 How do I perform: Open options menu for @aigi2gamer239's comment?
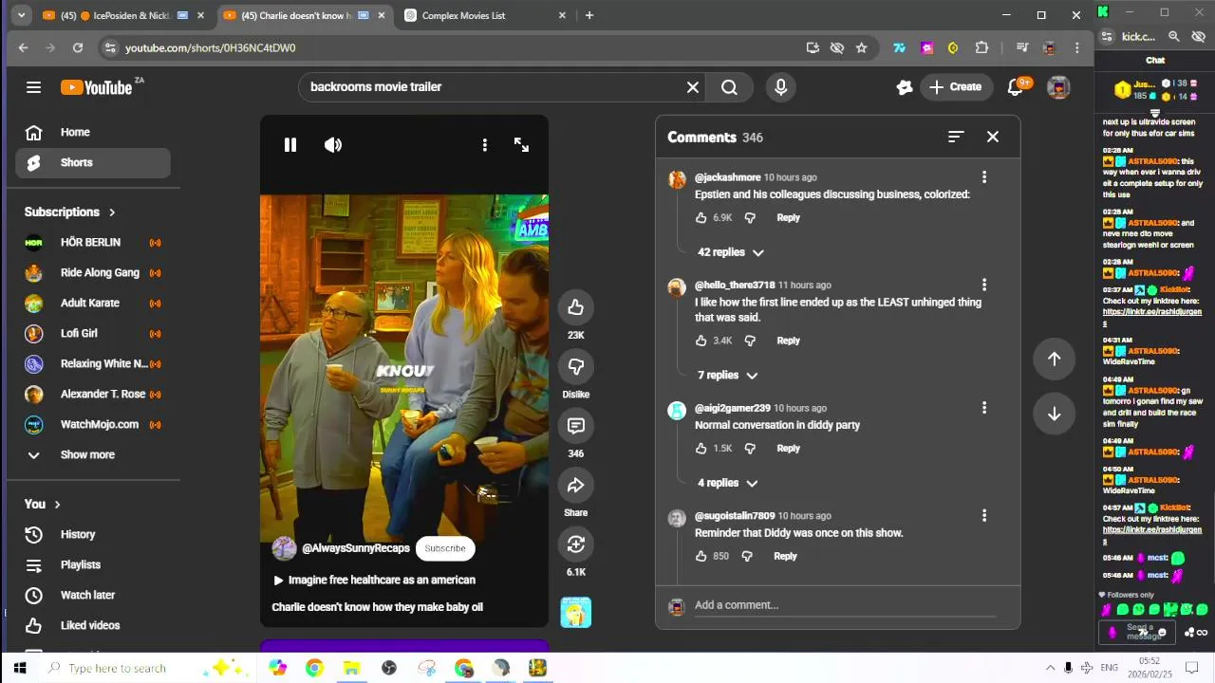pyautogui.click(x=984, y=408)
